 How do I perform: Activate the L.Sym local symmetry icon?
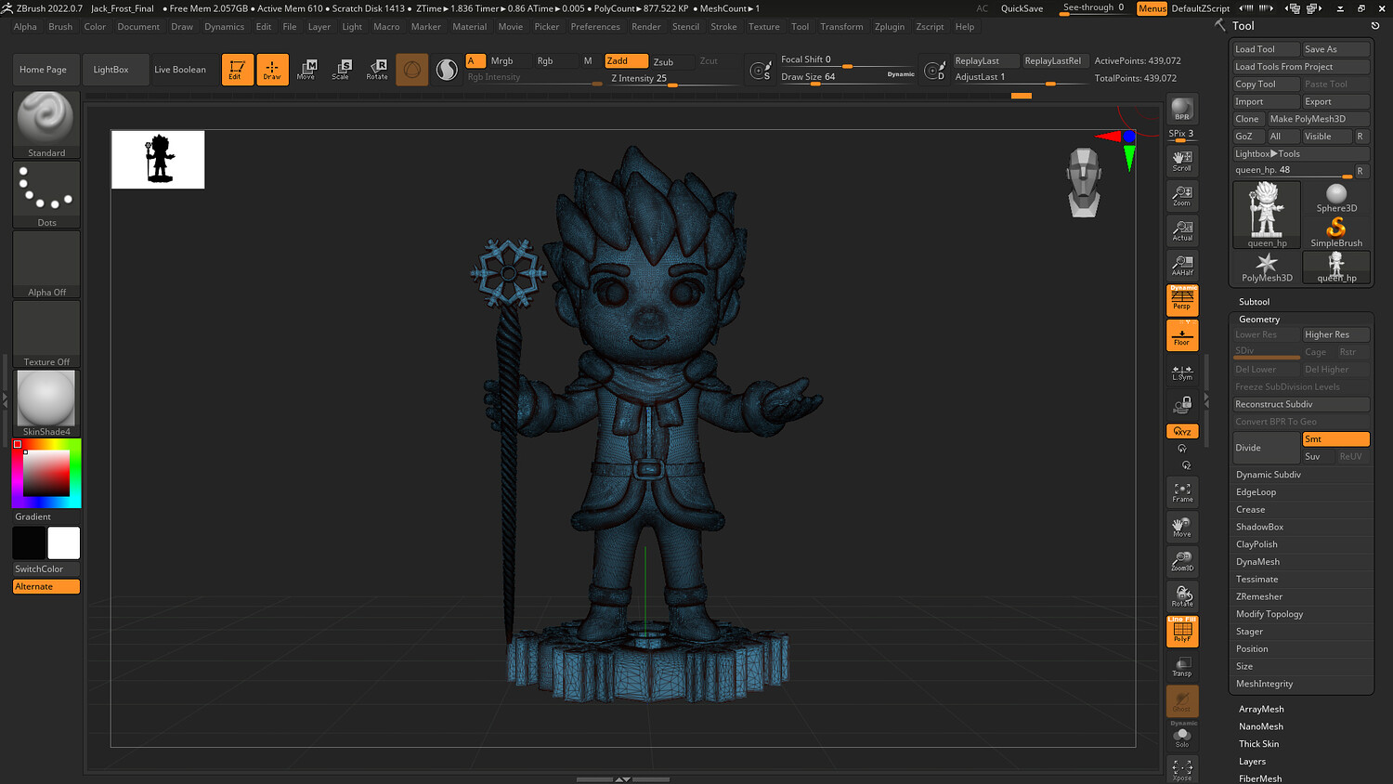(1182, 372)
